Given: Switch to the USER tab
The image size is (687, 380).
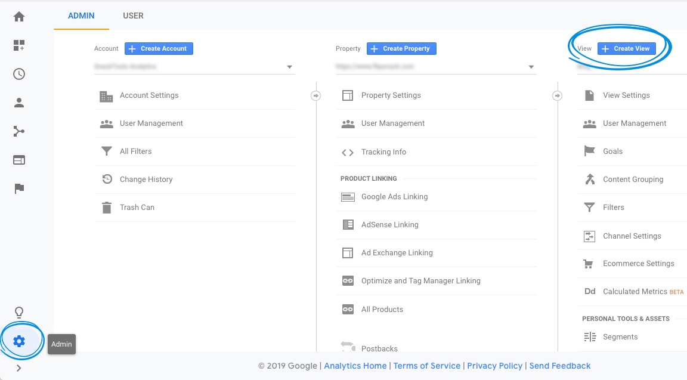Looking at the screenshot, I should [133, 16].
